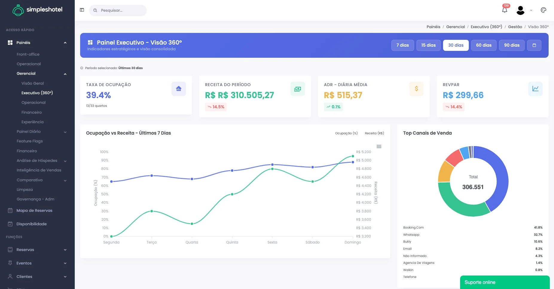Toggle the Receita (R$) legend series
554x289 pixels.
click(374, 133)
